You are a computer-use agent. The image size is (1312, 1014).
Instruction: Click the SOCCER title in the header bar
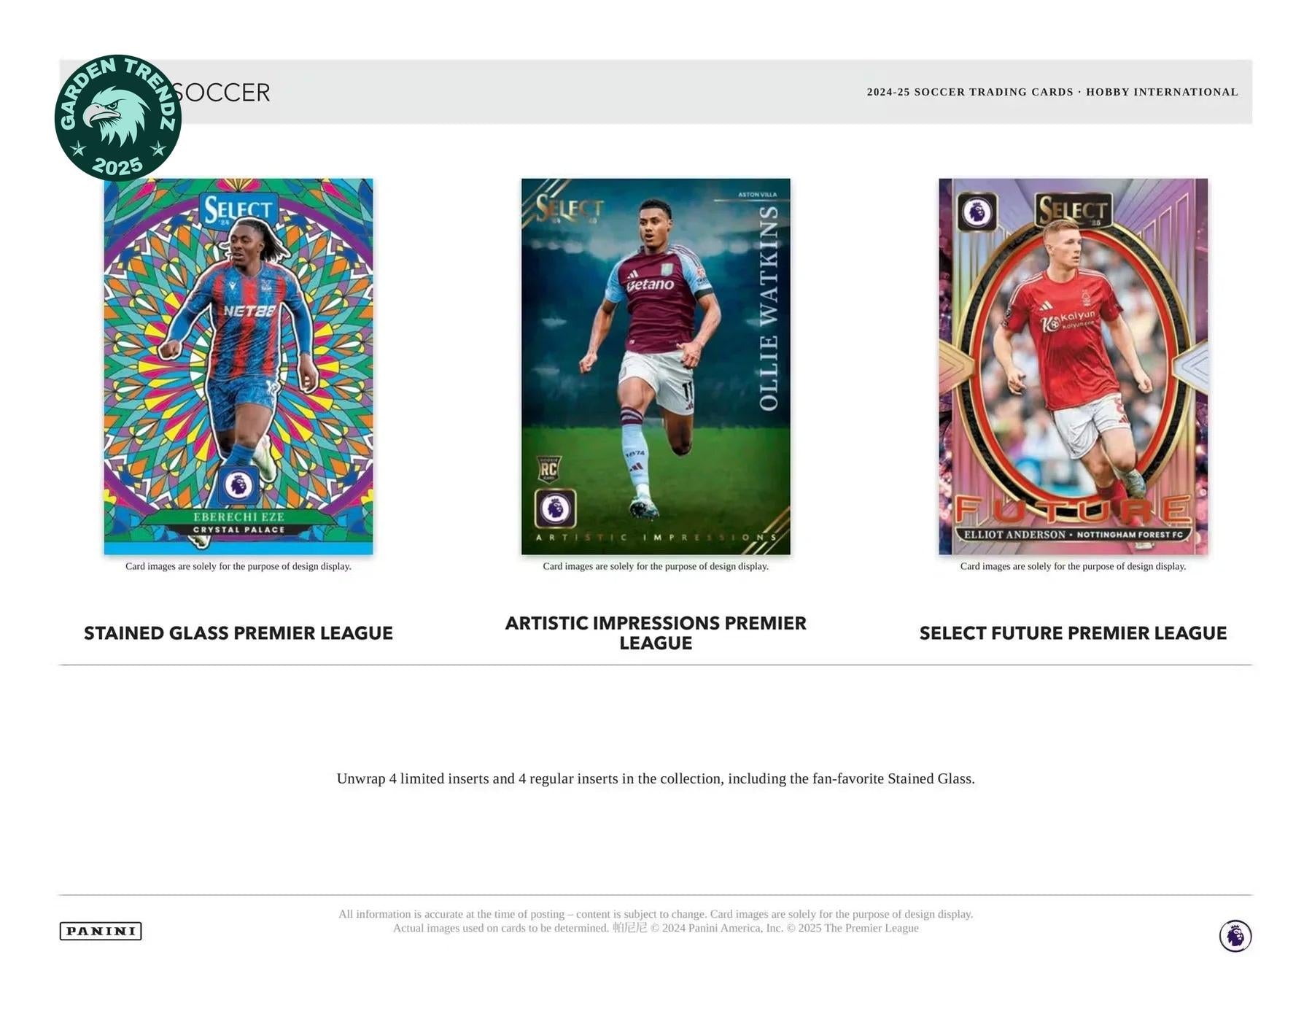221,93
